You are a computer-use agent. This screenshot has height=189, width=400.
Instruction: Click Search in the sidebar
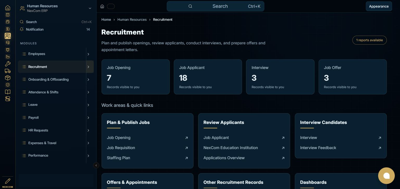coord(56,22)
